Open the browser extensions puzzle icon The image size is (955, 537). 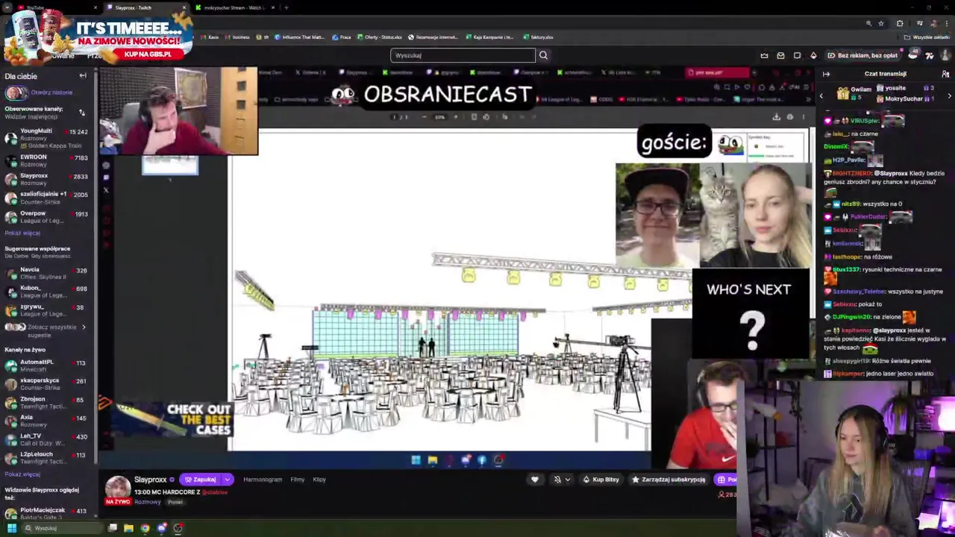click(x=900, y=23)
